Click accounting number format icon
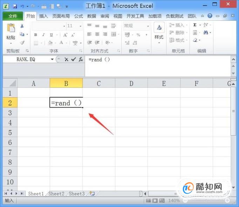The width and height of the screenshot is (239, 207). (x=127, y=35)
